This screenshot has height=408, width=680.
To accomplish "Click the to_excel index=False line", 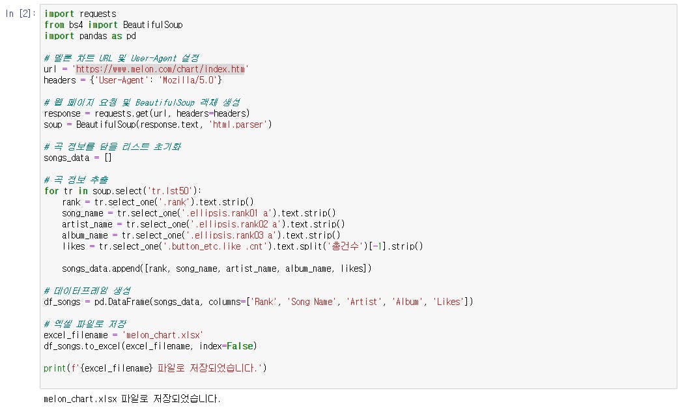I will (x=150, y=346).
